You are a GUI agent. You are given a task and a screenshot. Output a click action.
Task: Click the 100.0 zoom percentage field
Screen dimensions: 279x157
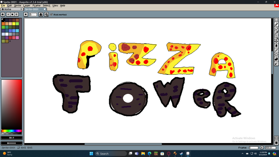pyautogui.click(x=270, y=148)
